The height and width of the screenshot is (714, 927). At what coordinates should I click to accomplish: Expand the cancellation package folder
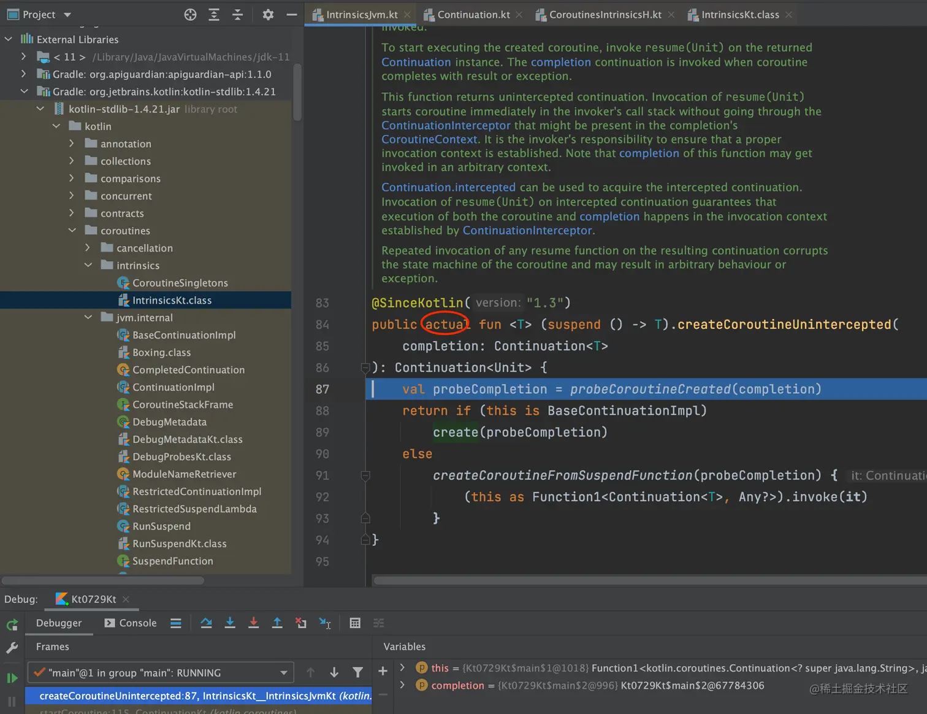[88, 248]
